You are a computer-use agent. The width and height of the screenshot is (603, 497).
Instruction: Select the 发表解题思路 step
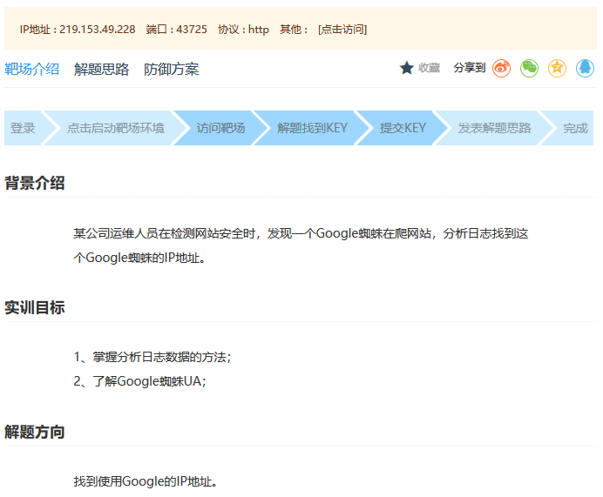(x=494, y=128)
